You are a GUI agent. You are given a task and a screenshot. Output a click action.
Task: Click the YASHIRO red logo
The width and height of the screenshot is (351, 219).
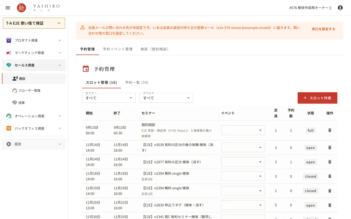click(x=22, y=8)
